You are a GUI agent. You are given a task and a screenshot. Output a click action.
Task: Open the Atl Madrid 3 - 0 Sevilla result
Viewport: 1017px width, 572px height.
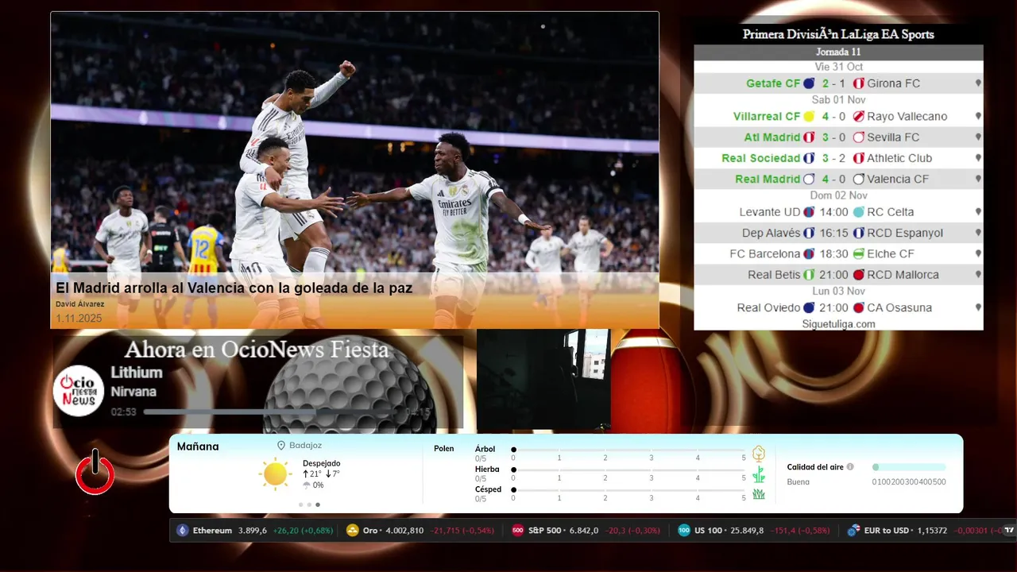(838, 137)
